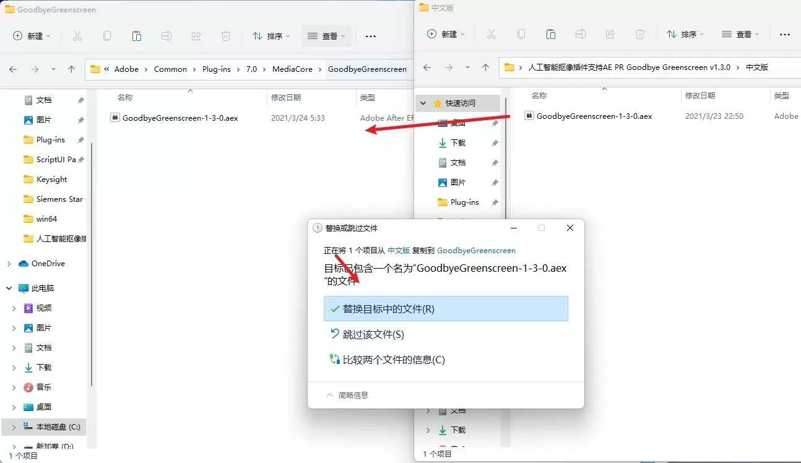Open Plug-ins under 快速访问 in 中文版 window
The height and width of the screenshot is (463, 801).
(x=465, y=202)
